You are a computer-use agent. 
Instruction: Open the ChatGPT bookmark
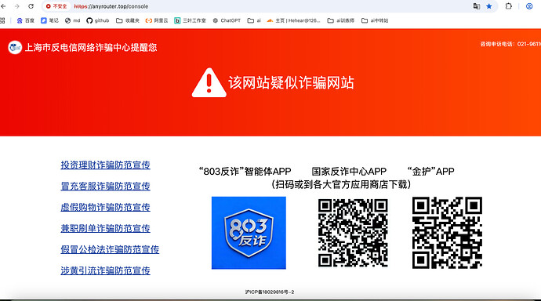click(227, 20)
